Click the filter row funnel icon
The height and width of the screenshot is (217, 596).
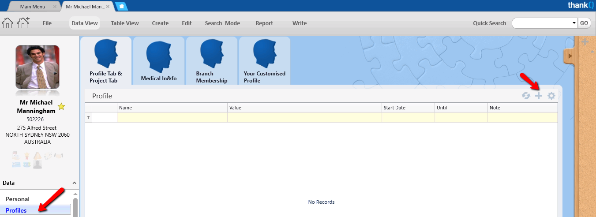coord(88,117)
